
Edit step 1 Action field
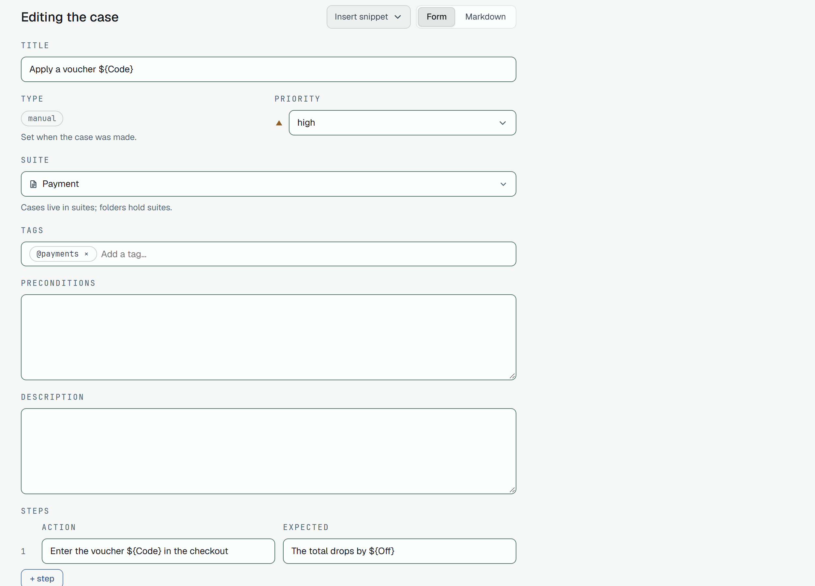click(x=158, y=551)
